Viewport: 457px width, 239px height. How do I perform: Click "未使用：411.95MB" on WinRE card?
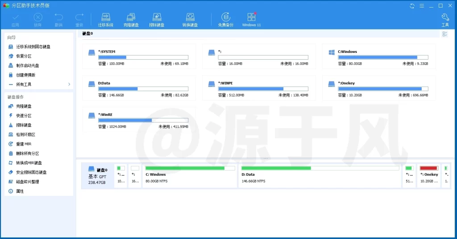(174, 127)
